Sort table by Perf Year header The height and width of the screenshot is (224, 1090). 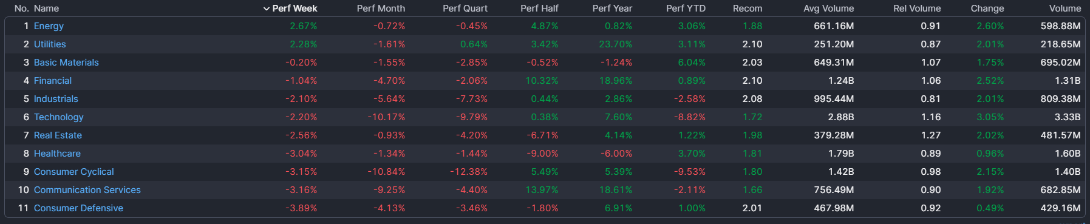(612, 8)
